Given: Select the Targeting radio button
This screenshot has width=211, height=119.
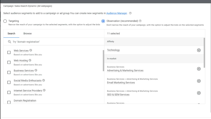Looking at the screenshot, I should 5,21.
